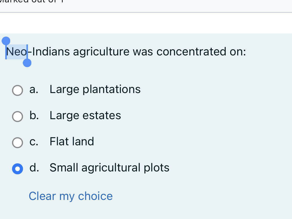292x219 pixels.
Task: Click the letter b option marker
Action: pyautogui.click(x=34, y=115)
